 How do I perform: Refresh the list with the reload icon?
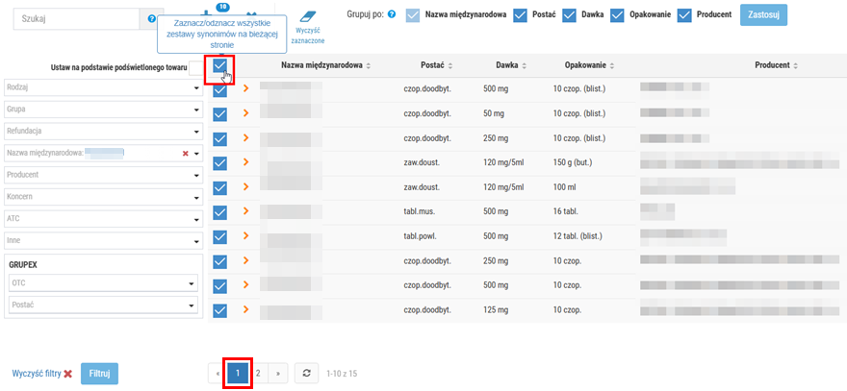point(305,373)
